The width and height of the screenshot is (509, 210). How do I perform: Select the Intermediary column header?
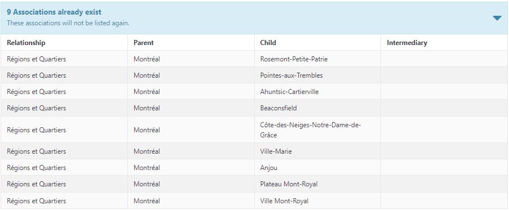click(407, 43)
